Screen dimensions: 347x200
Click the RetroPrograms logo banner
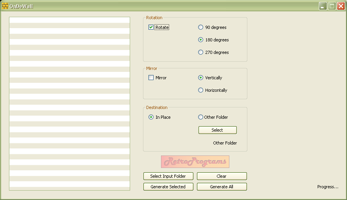point(195,162)
